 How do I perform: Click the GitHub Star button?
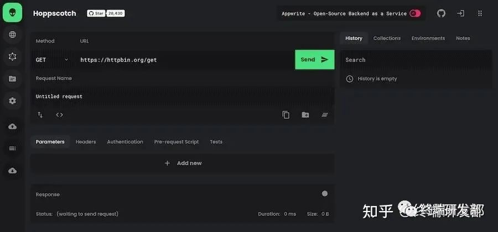tap(96, 13)
